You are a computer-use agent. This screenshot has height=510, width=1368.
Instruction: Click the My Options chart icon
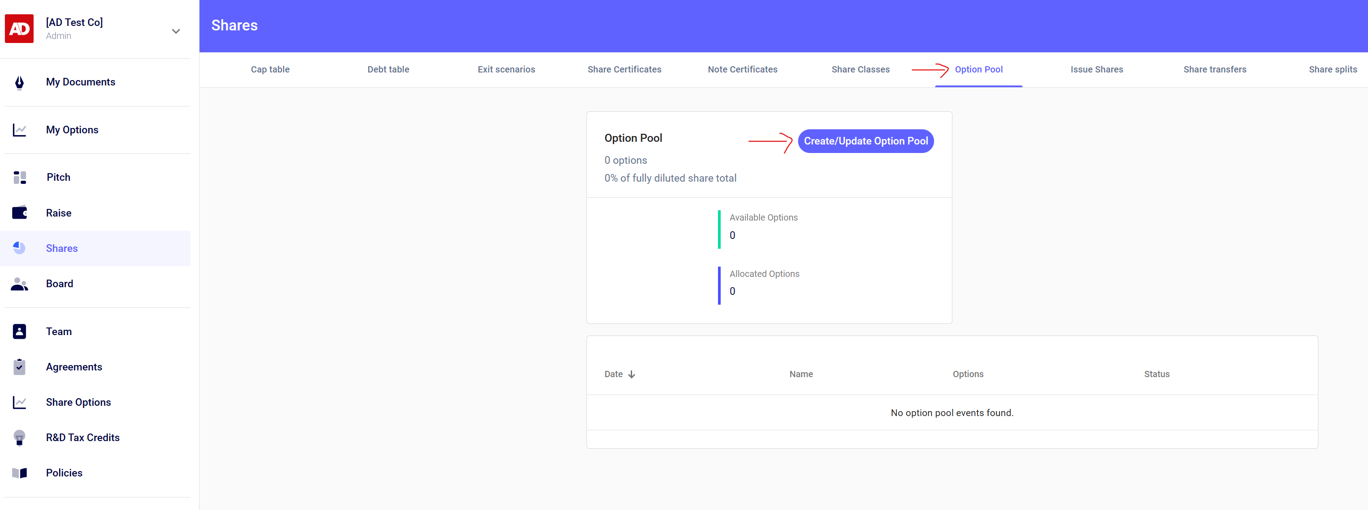(x=19, y=130)
